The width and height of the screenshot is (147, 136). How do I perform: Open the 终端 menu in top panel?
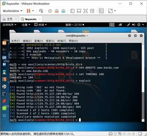41,25
